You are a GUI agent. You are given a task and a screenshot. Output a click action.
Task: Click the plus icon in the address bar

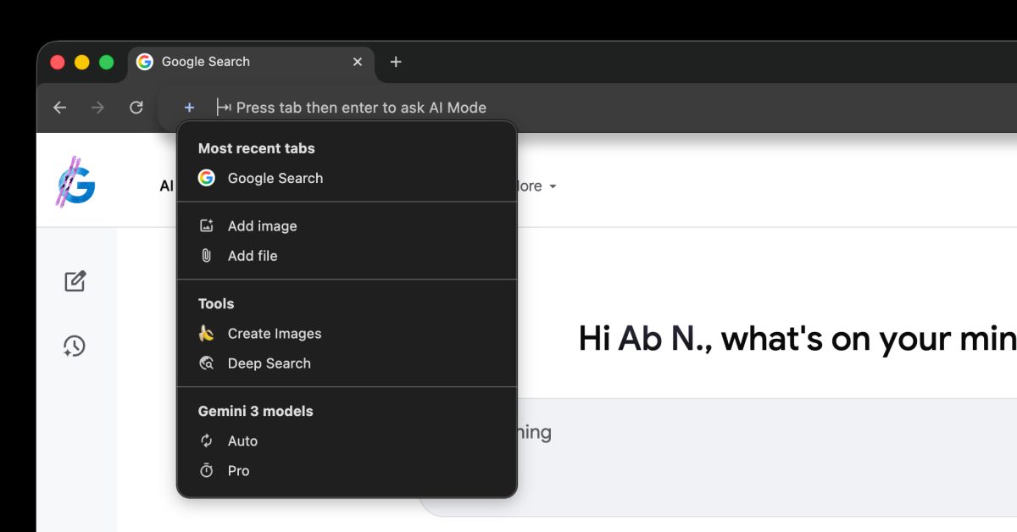coord(188,108)
